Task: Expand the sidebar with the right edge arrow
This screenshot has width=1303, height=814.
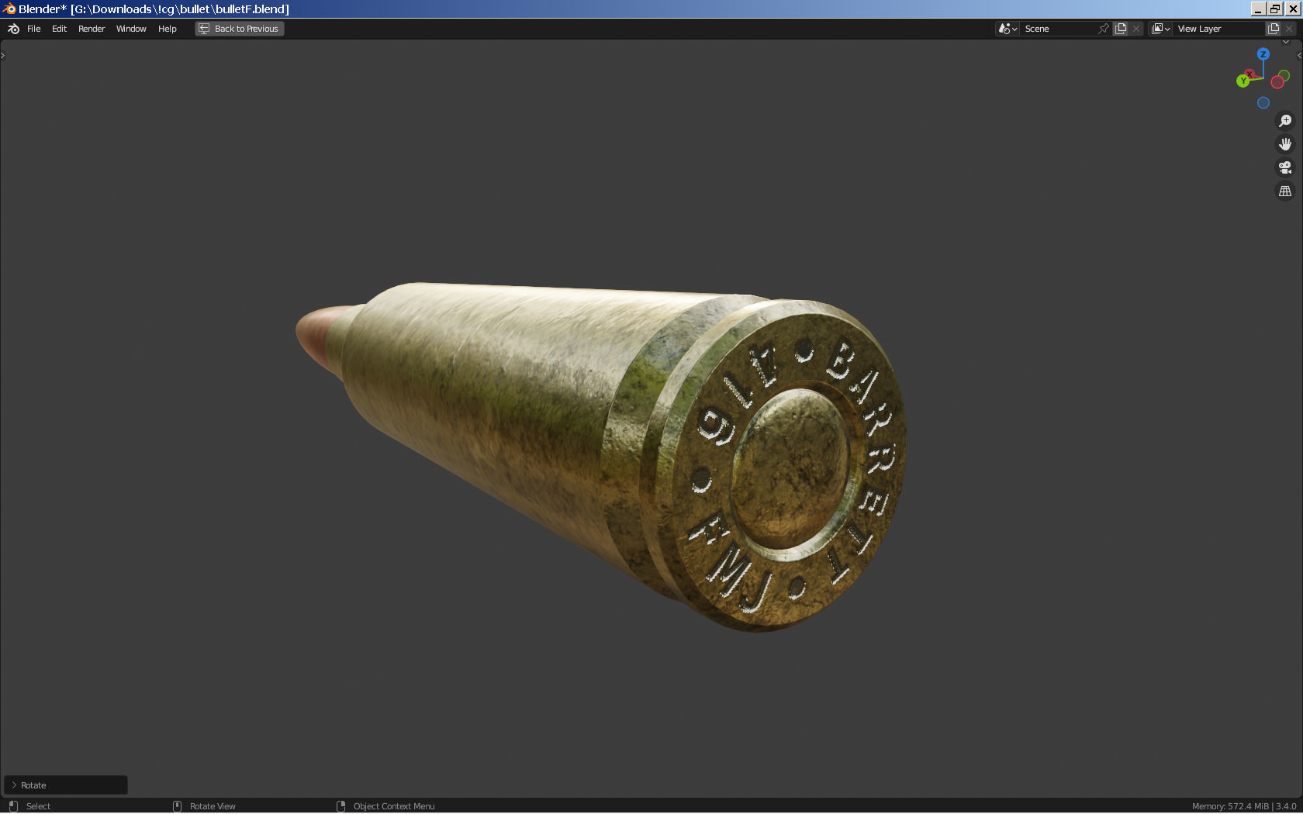Action: (1300, 55)
